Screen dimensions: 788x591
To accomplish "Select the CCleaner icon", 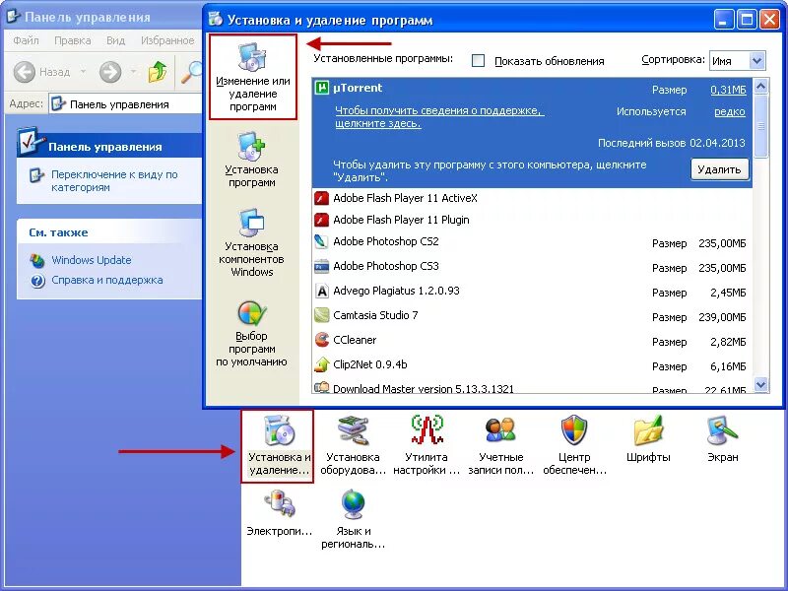I will point(321,340).
